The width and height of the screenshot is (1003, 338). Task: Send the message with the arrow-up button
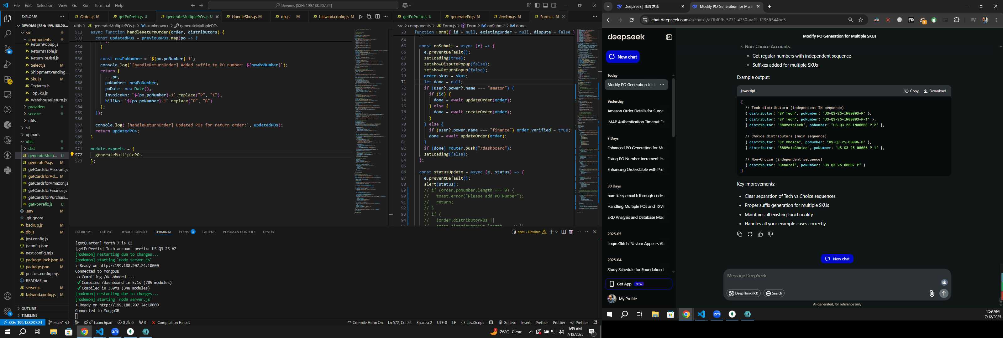pyautogui.click(x=944, y=294)
